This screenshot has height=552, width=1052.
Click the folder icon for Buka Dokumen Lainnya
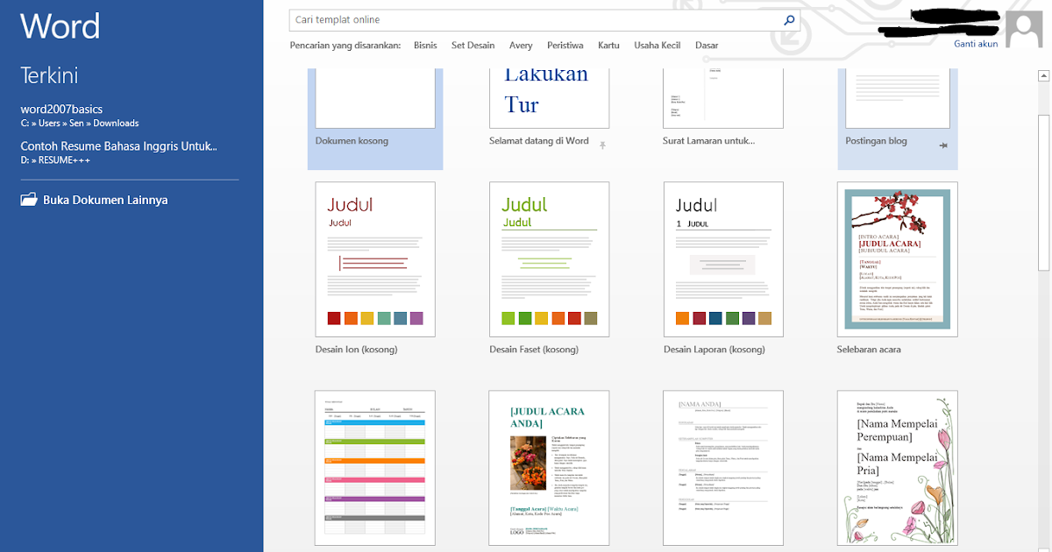(x=29, y=200)
